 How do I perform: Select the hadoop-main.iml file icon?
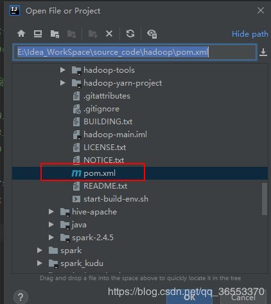[x=76, y=135]
